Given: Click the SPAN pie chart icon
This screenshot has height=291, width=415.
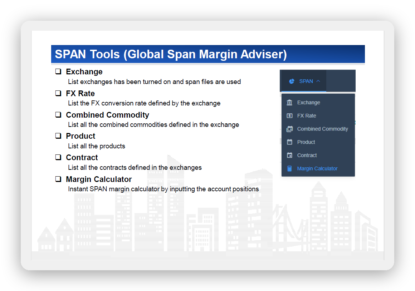Looking at the screenshot, I should click(292, 81).
